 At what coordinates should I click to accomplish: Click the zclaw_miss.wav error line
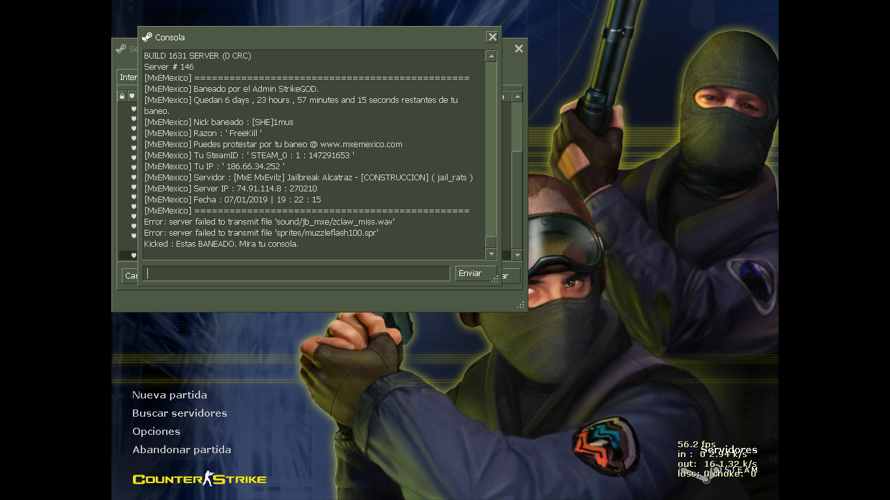270,221
